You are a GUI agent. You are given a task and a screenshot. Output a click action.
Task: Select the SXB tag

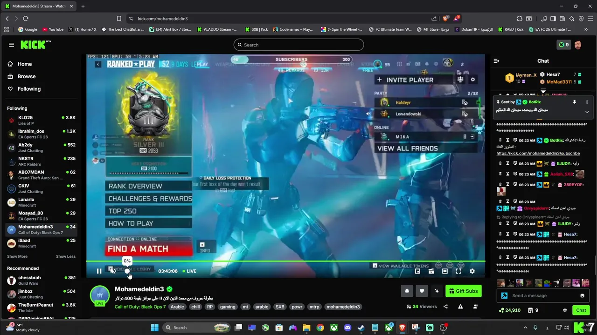coord(280,307)
